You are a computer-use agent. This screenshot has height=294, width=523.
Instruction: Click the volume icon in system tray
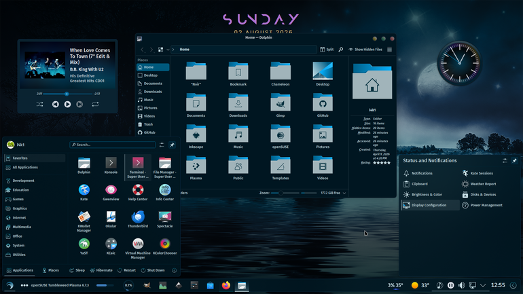pyautogui.click(x=462, y=285)
